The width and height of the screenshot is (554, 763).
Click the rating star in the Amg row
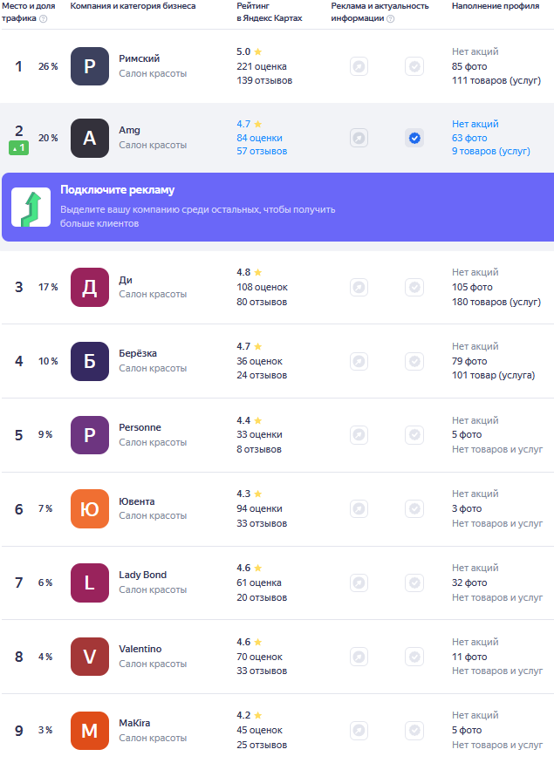click(x=258, y=124)
